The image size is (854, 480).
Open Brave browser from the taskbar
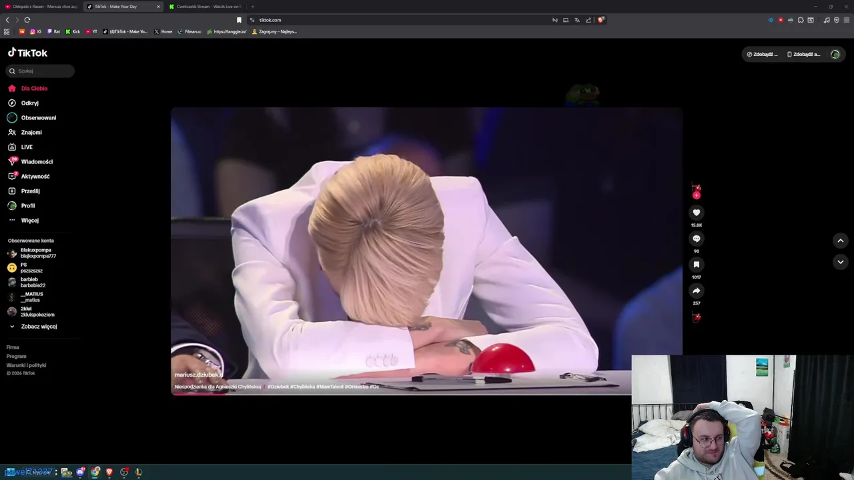[x=109, y=472]
